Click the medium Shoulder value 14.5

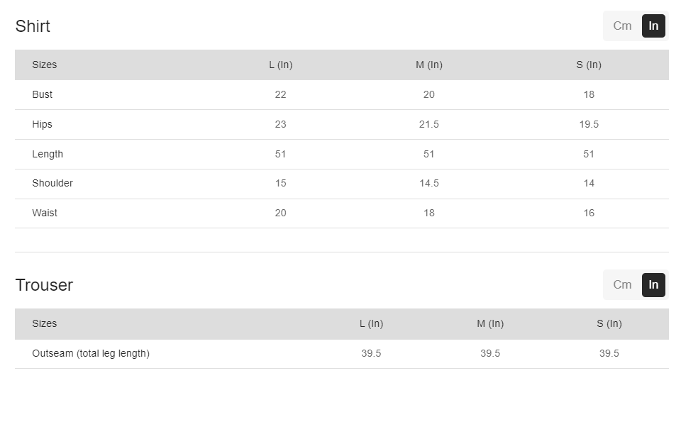tap(428, 183)
